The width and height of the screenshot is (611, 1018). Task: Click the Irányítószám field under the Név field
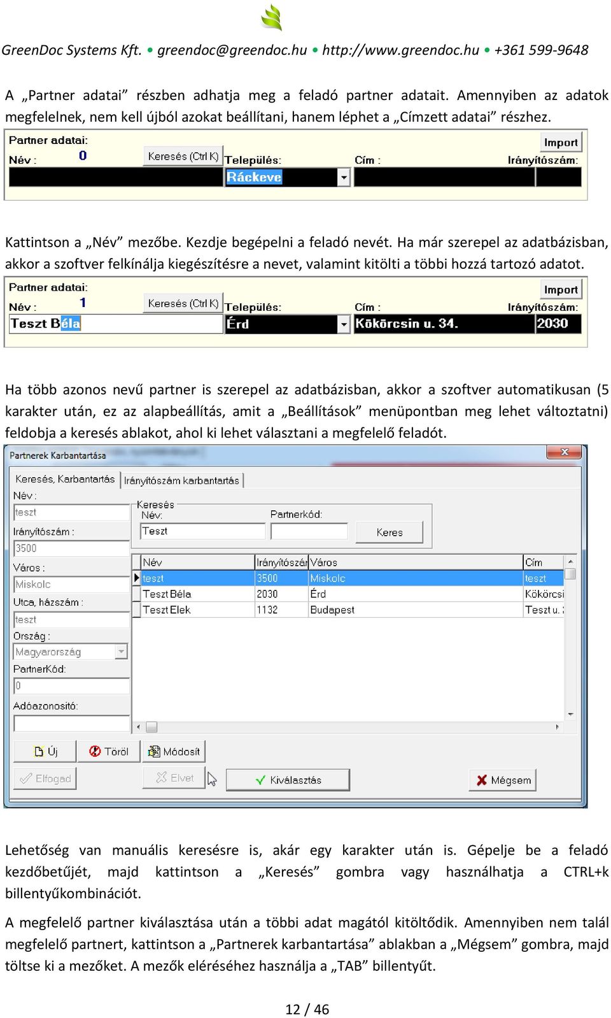(x=71, y=548)
